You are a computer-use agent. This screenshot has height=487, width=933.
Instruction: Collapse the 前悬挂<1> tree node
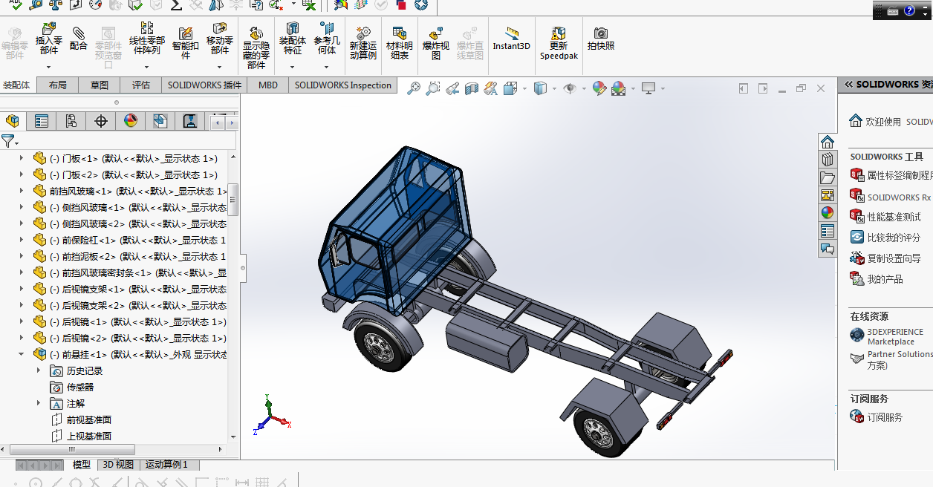[21, 354]
